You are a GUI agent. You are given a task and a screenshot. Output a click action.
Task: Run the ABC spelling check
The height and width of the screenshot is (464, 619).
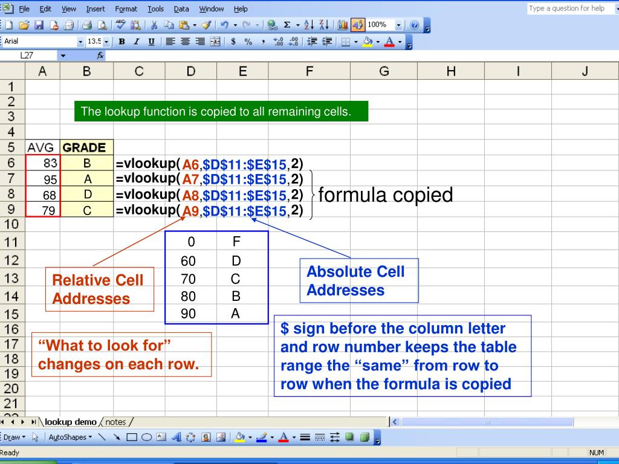coord(121,25)
